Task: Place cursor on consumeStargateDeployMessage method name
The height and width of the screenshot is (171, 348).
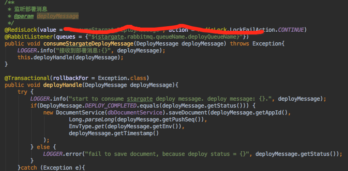Action: pos(89,44)
